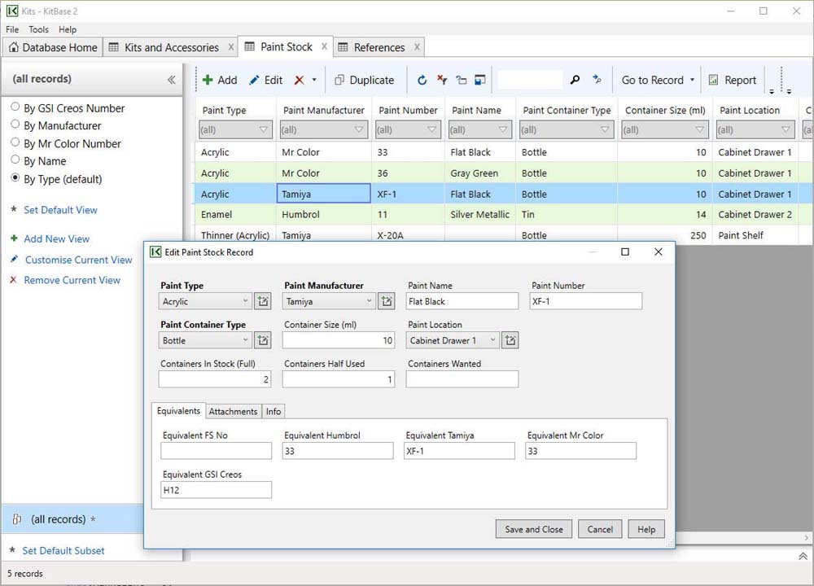814x586 pixels.
Task: Open the Container Size (ml) filter dropdown
Action: 699,129
